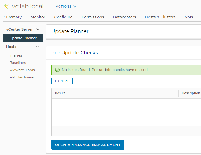Select the Hosts & Clusters tab
Screen dimensions: 201x155
[x=160, y=17]
